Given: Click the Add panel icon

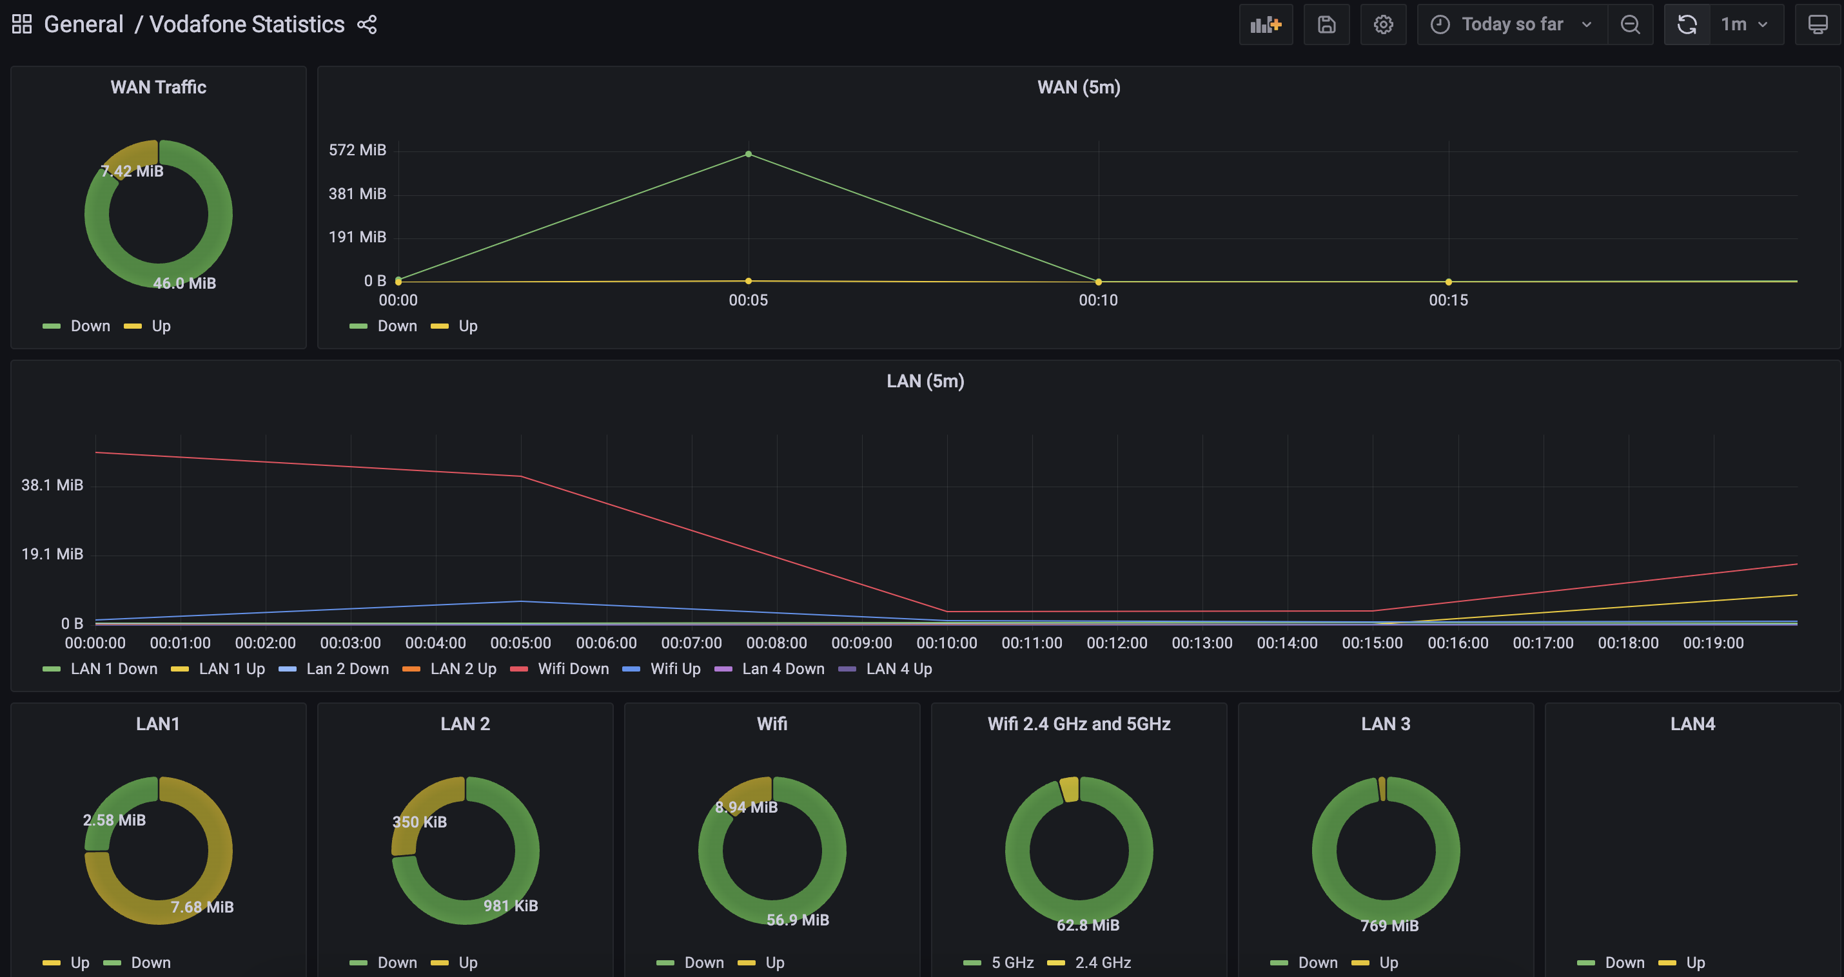Looking at the screenshot, I should click(1266, 24).
